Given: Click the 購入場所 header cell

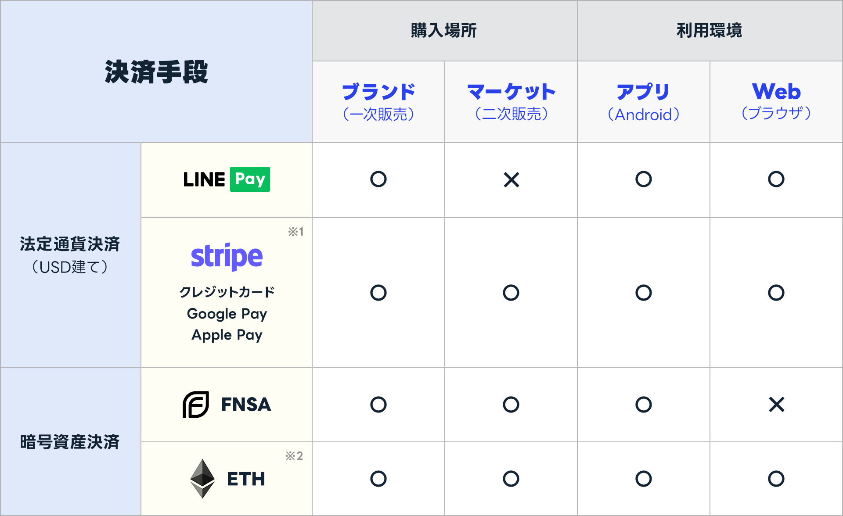Looking at the screenshot, I should 444,31.
